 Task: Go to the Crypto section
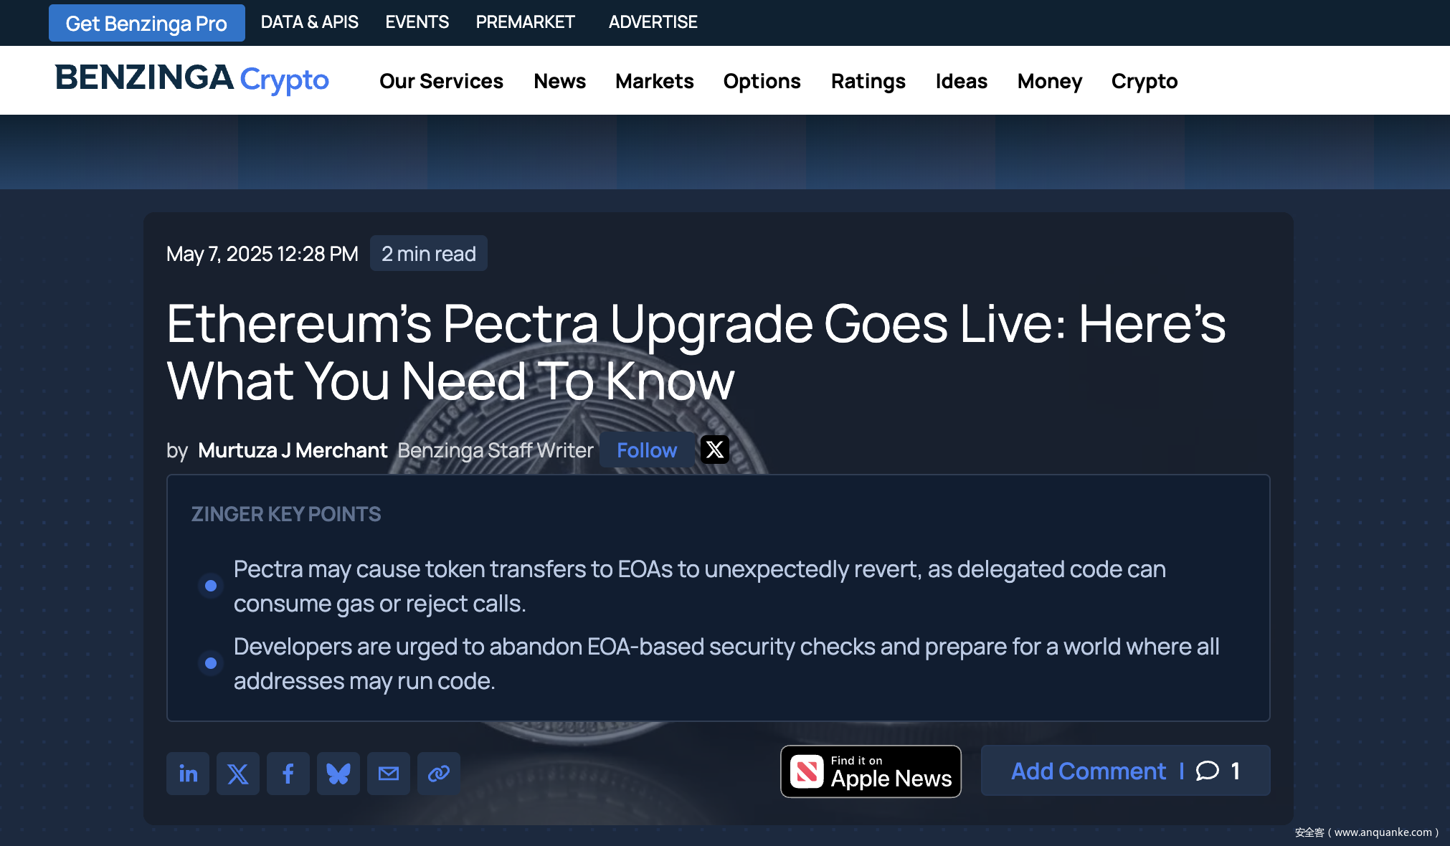click(x=1145, y=81)
